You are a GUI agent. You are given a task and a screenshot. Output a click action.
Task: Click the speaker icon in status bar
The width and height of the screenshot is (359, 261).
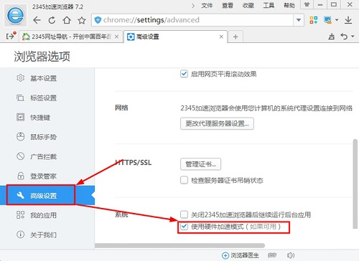[291, 255]
